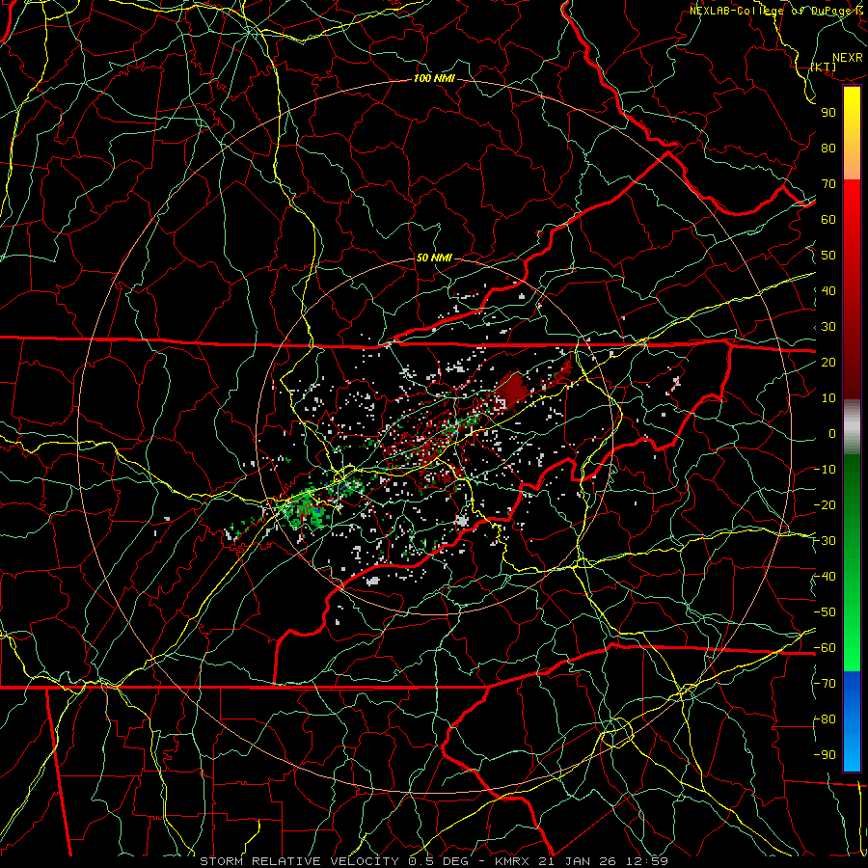The height and width of the screenshot is (868, 868).
Task: Pick the light blue band near -90
Action: point(852,753)
